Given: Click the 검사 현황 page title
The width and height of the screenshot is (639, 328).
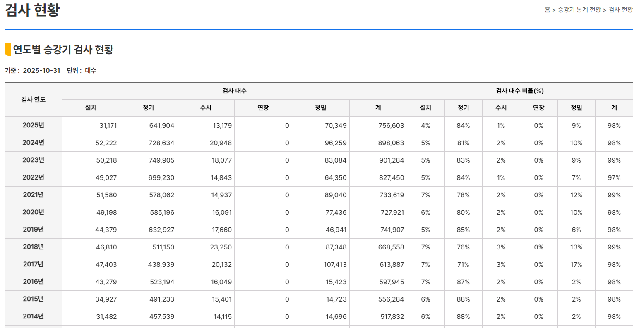Looking at the screenshot, I should [32, 10].
